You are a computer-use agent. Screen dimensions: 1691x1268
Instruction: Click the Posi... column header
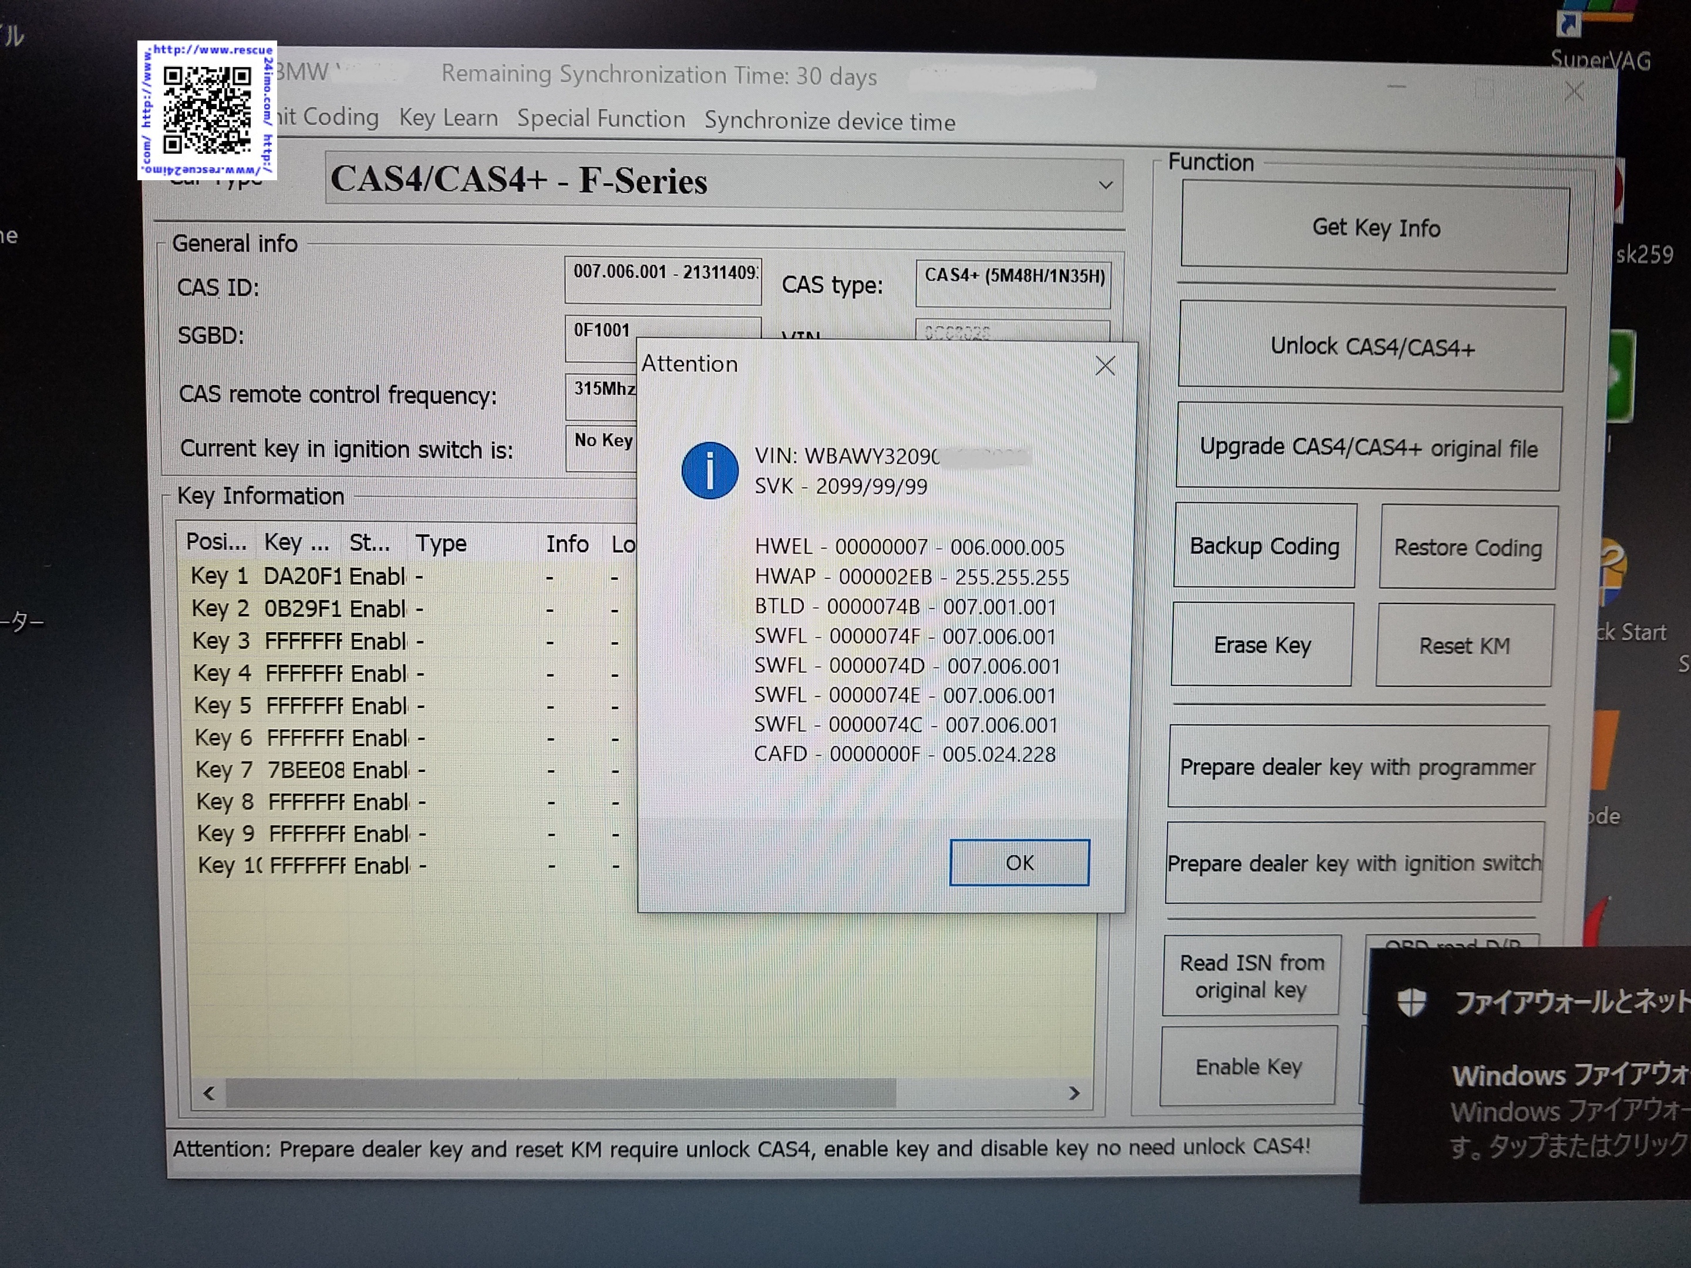coord(216,542)
